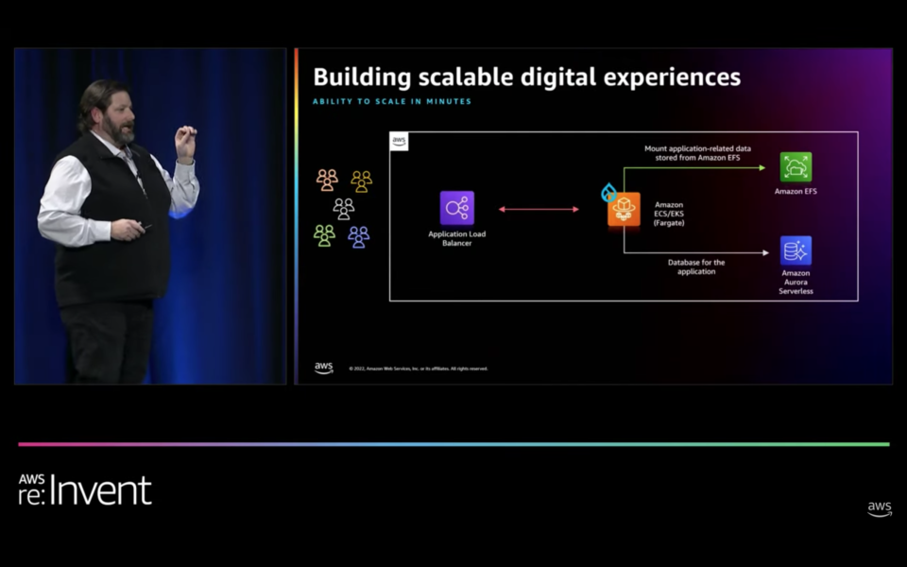Screen dimensions: 907x567
Task: Click the speaker video feed
Action: pos(150,215)
